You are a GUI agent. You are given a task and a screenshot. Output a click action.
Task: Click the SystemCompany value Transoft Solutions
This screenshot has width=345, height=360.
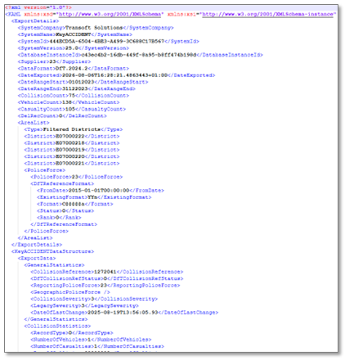tap(94, 28)
